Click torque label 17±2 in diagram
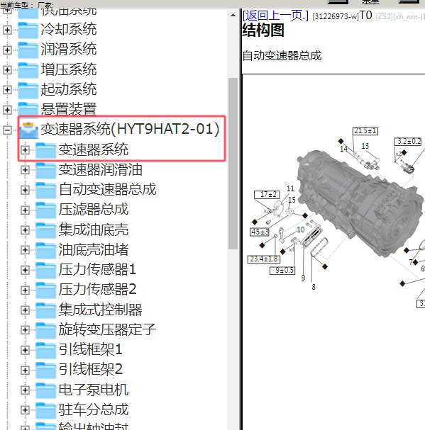 [267, 194]
